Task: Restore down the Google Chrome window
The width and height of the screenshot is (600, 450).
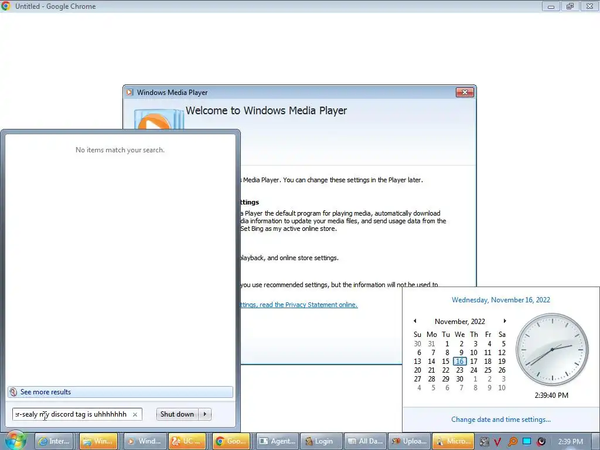Action: [x=570, y=6]
